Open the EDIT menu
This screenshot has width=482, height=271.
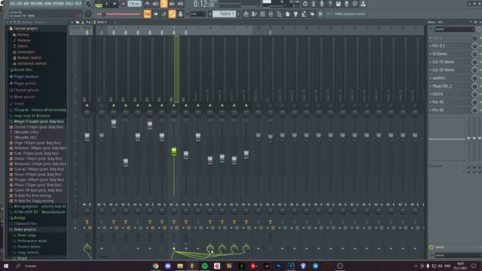pyautogui.click(x=20, y=4)
